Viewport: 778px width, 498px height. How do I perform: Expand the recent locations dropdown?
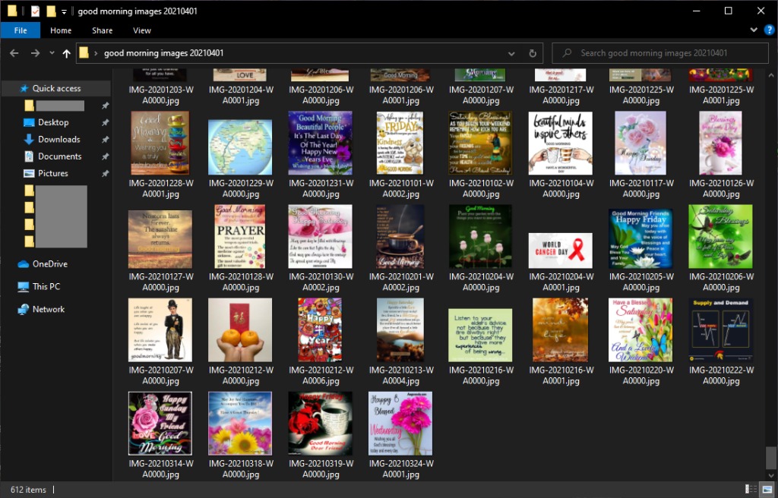(52, 53)
